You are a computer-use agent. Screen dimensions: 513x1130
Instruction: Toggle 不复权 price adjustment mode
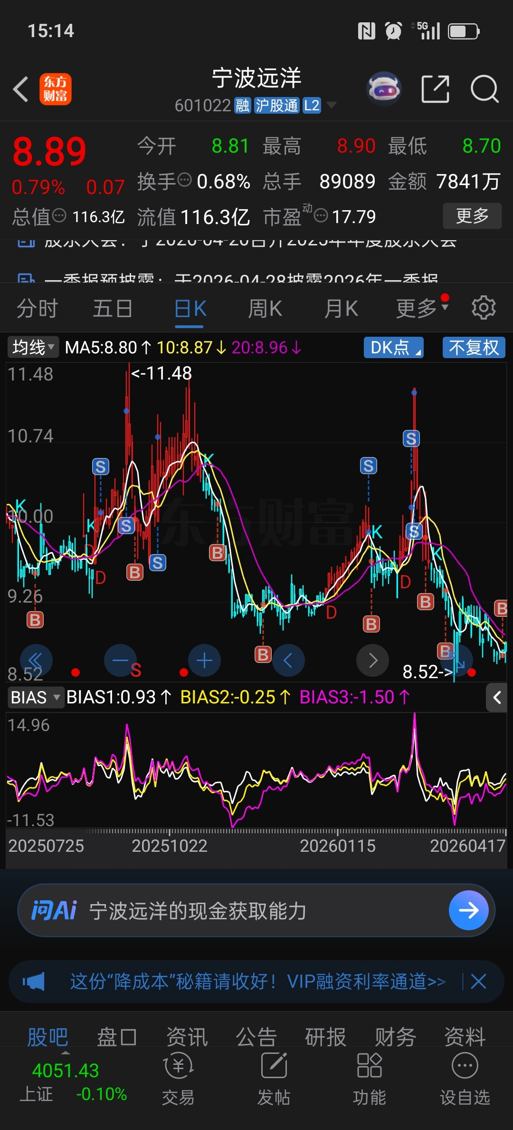(x=474, y=347)
